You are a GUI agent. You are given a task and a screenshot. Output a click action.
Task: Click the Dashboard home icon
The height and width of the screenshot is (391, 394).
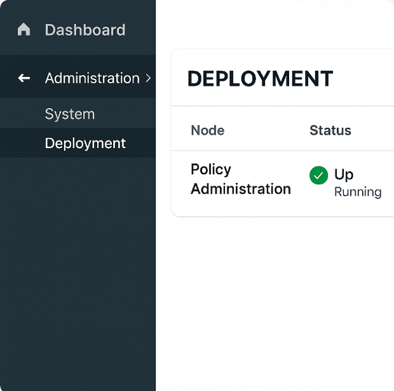(24, 29)
